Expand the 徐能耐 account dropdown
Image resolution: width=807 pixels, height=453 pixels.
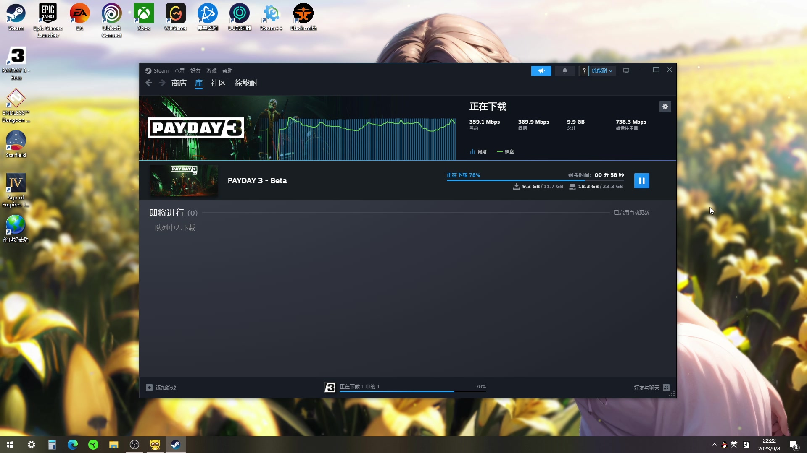click(602, 71)
